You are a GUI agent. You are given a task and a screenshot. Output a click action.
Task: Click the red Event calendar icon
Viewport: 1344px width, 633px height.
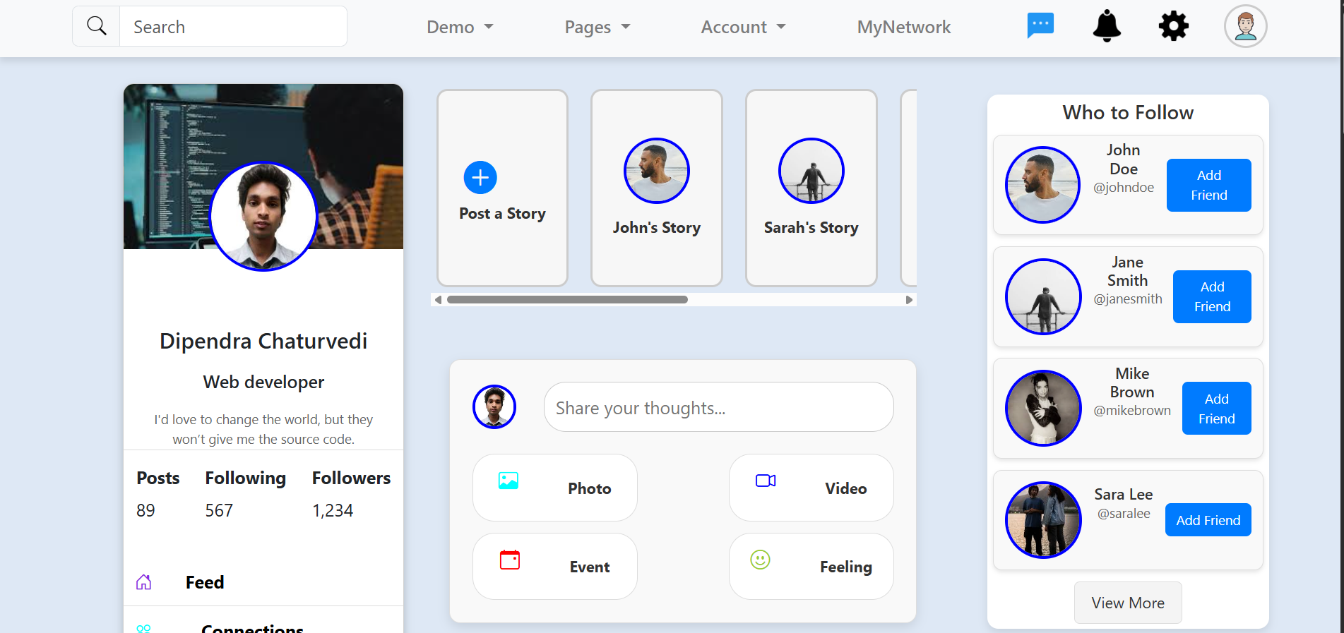tap(510, 560)
